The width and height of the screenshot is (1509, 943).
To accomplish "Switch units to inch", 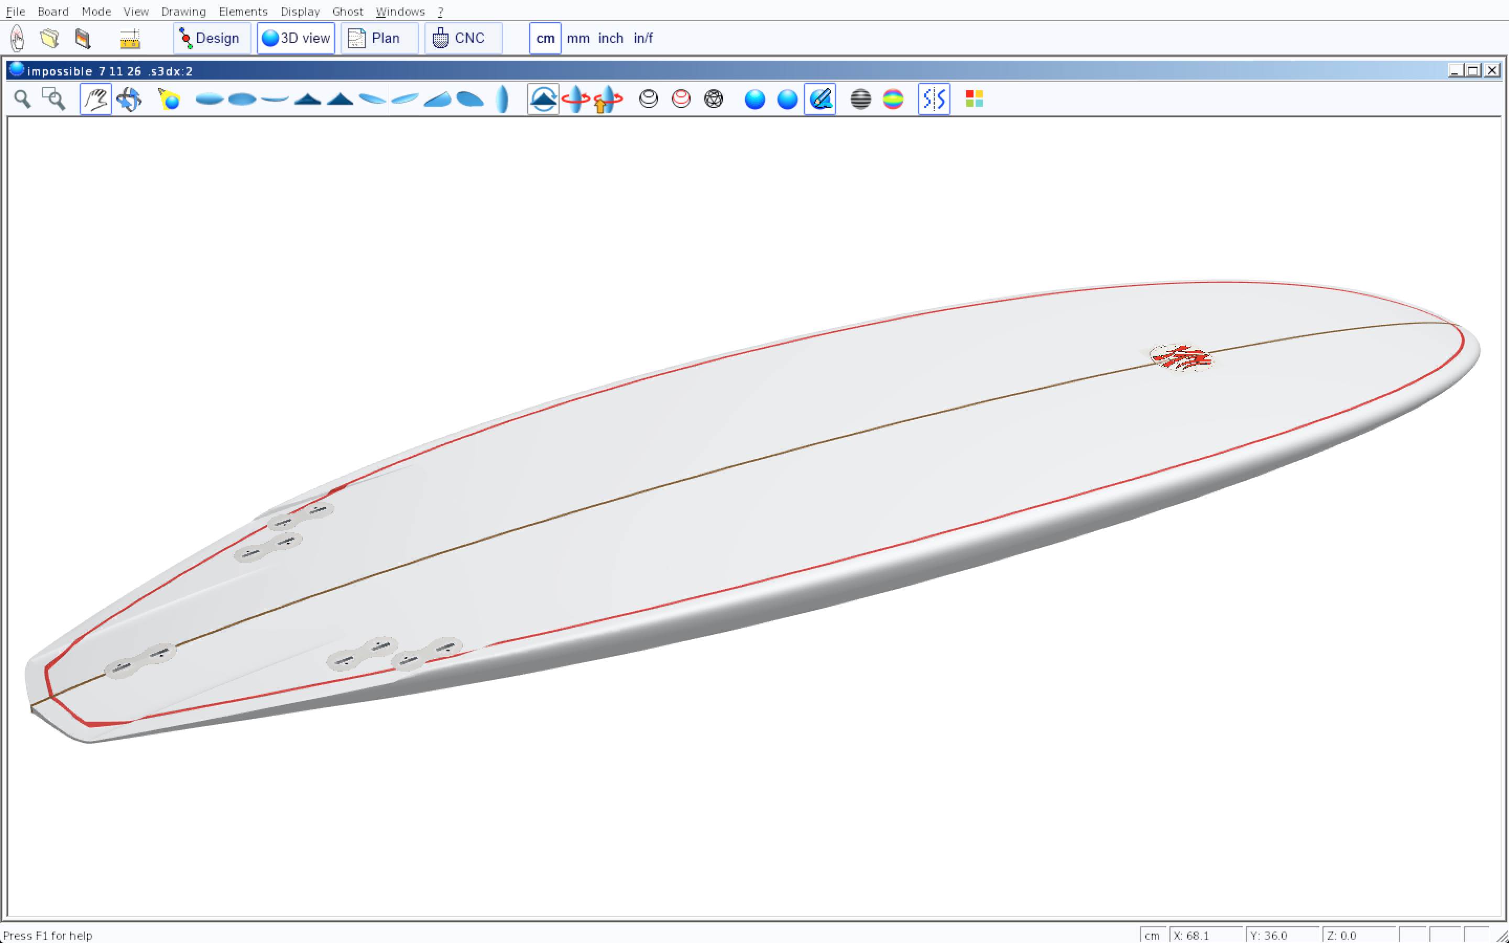I will [x=610, y=39].
